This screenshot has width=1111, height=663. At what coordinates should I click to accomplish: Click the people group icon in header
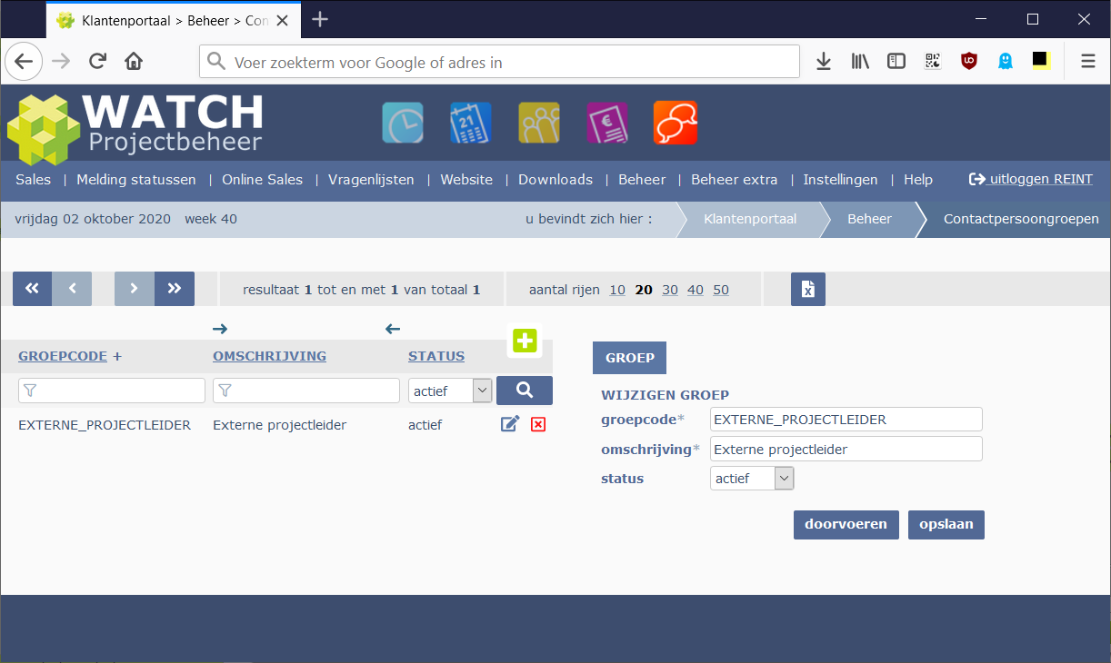pos(538,123)
